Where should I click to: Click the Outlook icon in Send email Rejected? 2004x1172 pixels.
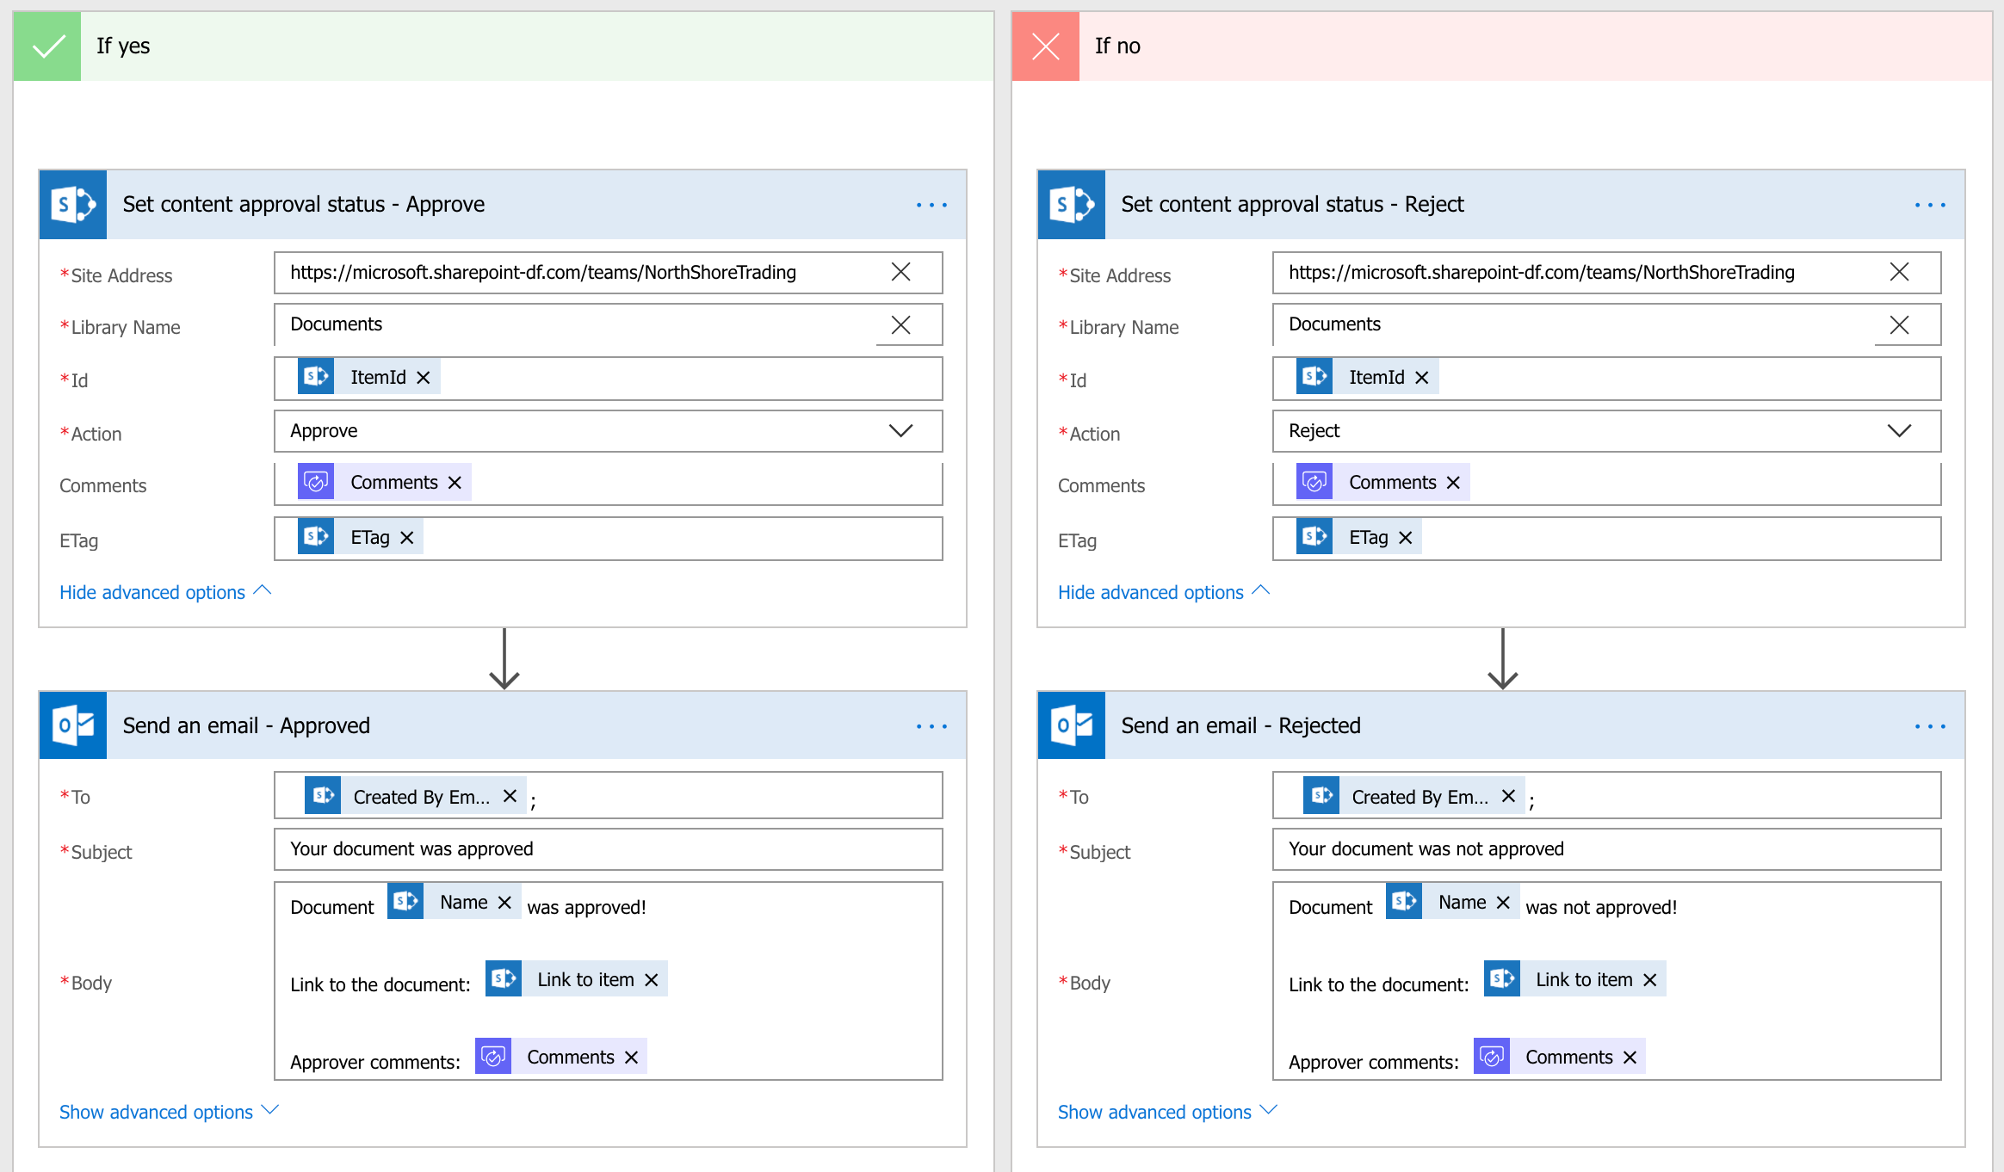pos(1073,725)
